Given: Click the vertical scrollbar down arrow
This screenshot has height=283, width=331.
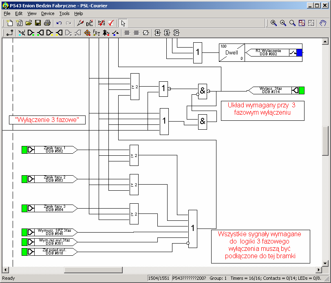Looking at the screenshot, I should pyautogui.click(x=325, y=263).
